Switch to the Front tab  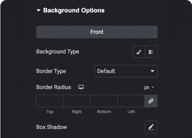(x=97, y=32)
